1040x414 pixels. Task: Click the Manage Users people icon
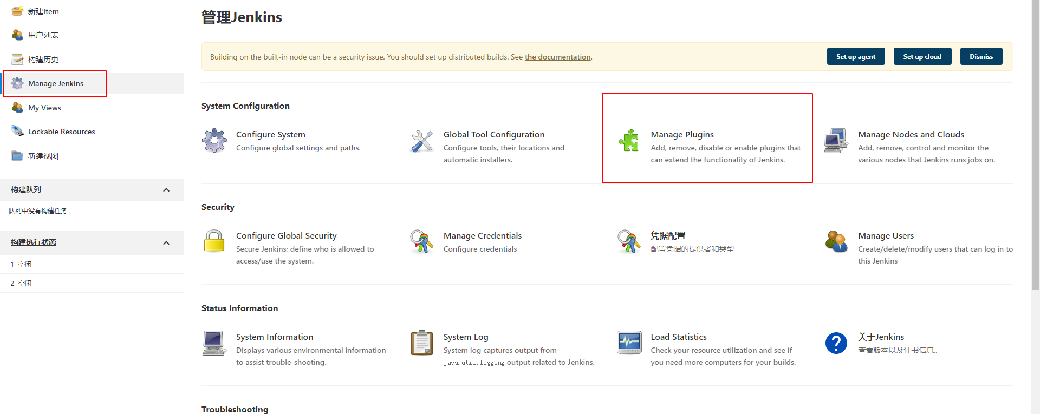836,241
